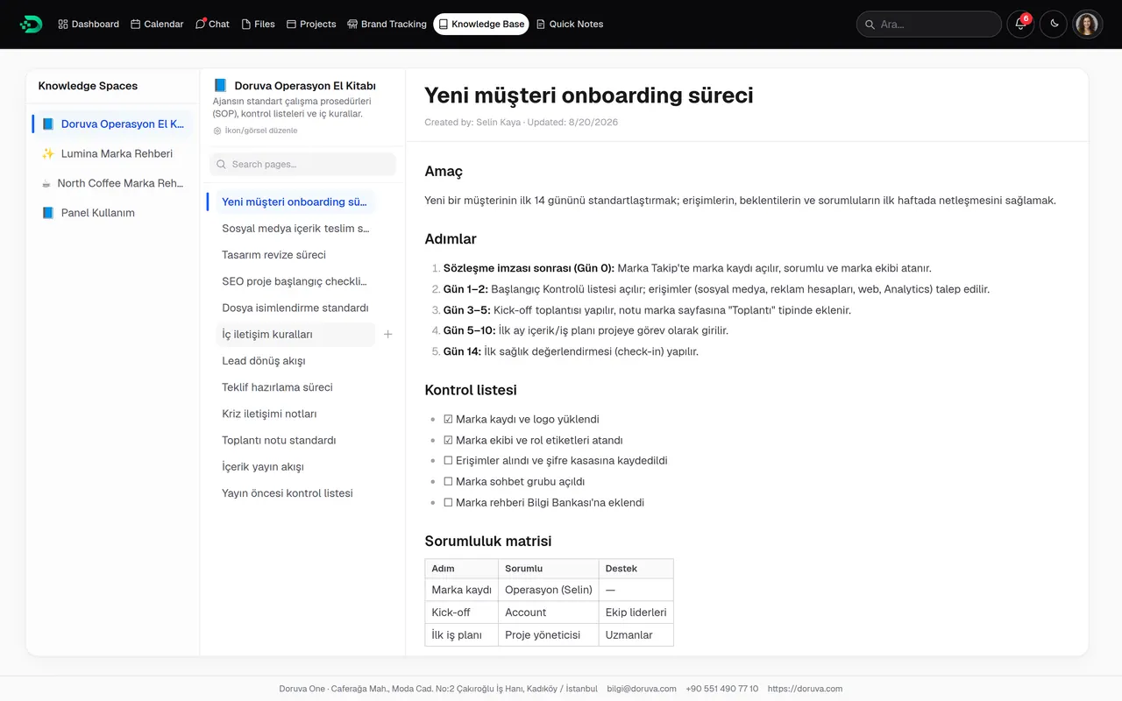This screenshot has width=1122, height=701.
Task: Click the coffee icon of North Coffee space
Action: [46, 183]
